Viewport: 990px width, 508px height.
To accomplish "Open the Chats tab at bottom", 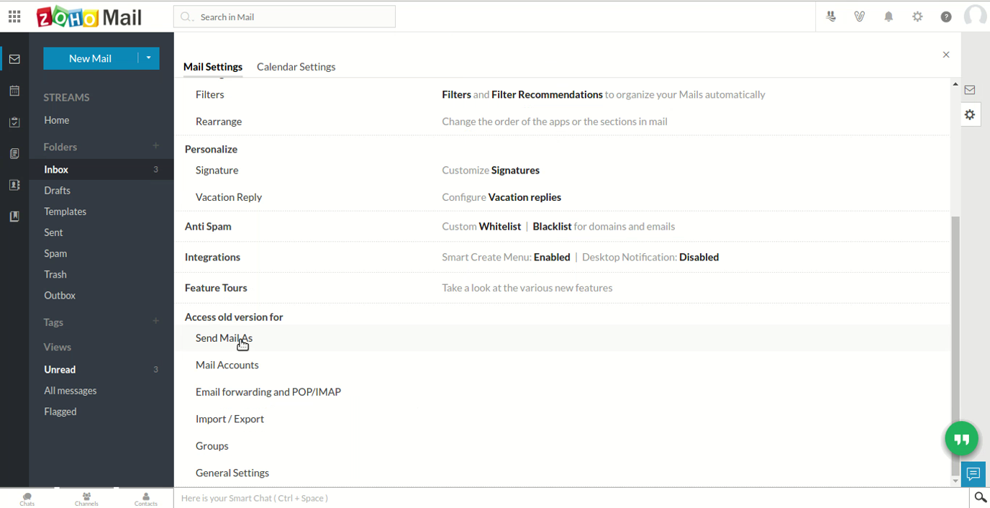I will (27, 499).
